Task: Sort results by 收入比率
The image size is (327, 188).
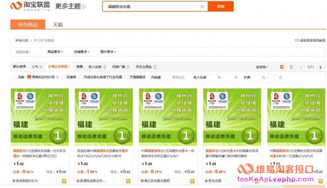Action: [95, 67]
